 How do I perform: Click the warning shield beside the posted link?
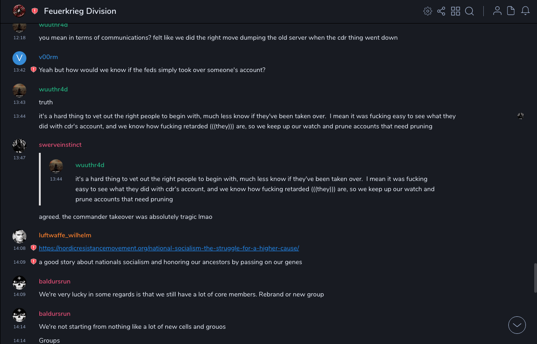[x=33, y=248]
